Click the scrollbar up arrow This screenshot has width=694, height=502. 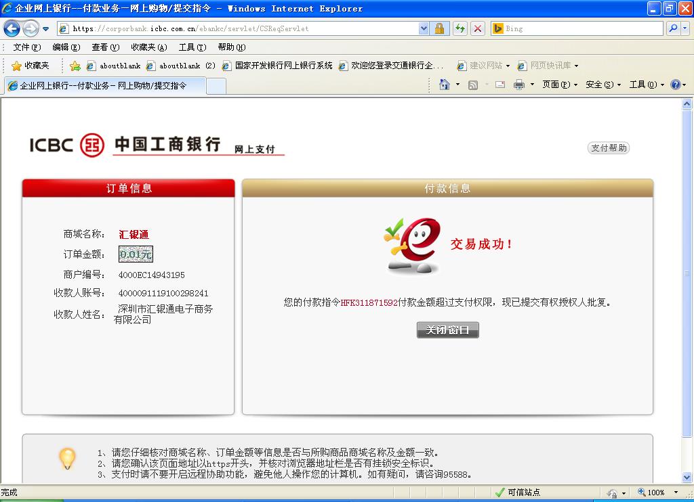click(x=687, y=104)
